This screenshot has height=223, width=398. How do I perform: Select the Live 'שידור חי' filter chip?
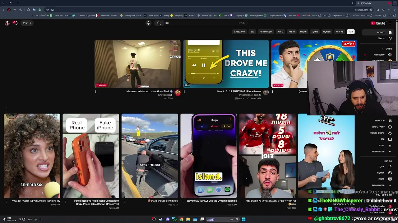(340, 32)
